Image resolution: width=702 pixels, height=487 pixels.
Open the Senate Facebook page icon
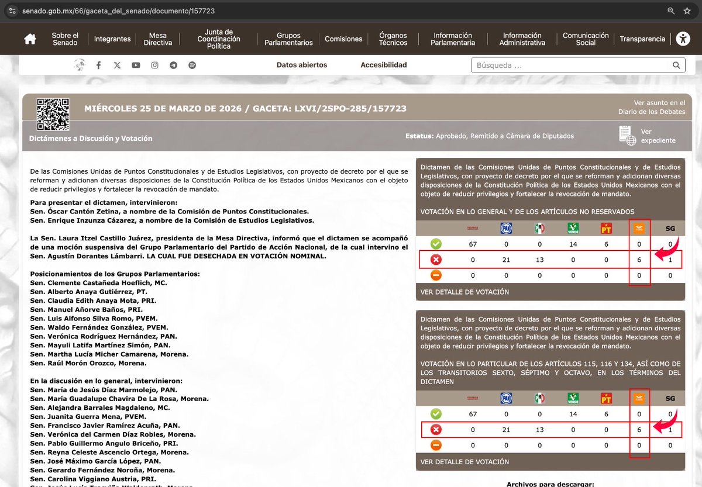[99, 65]
